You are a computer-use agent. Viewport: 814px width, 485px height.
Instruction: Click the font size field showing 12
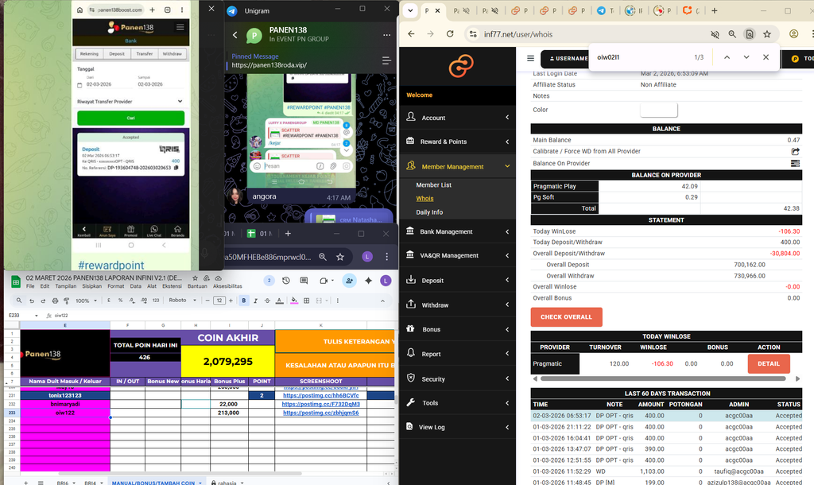219,301
